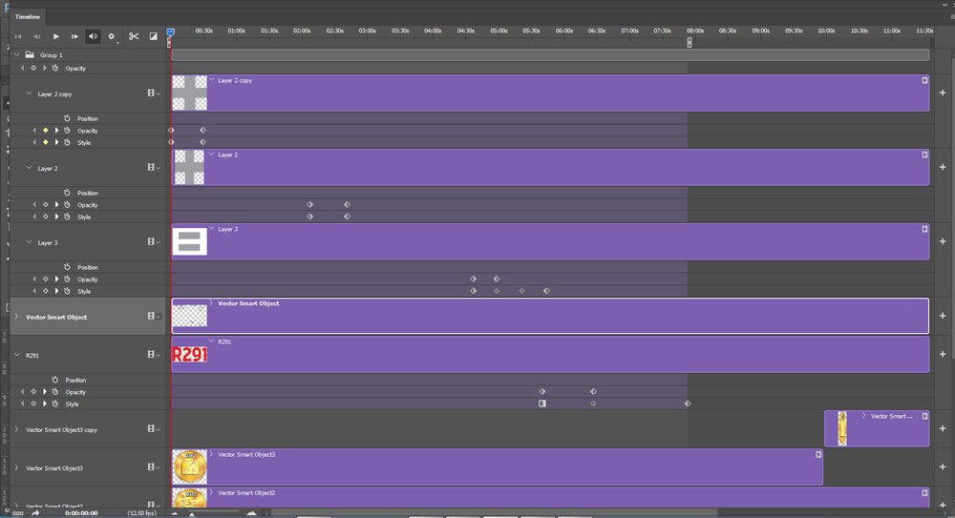Viewport: 955px width, 518px height.
Task: Add media to Layer 3 track
Action: (943, 241)
